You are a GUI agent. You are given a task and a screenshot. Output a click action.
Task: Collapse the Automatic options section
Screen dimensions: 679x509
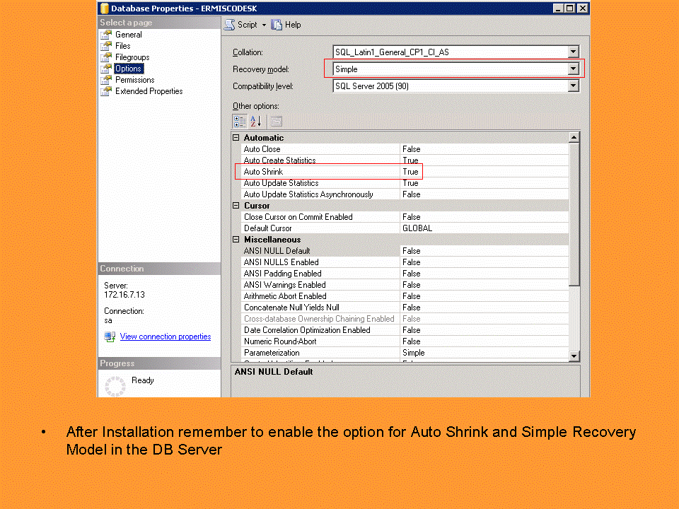coord(236,137)
